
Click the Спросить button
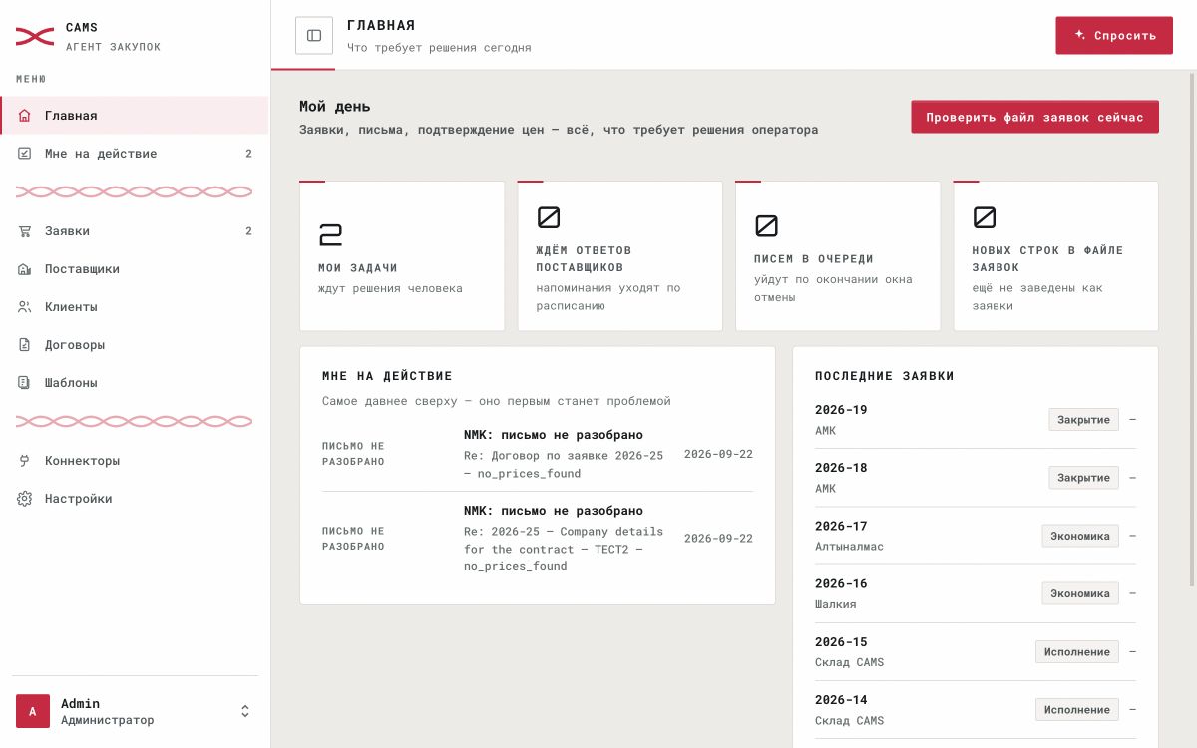tap(1114, 36)
